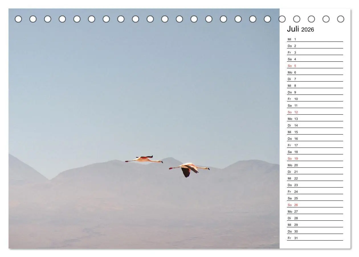Select the row 'Do 16'

coord(315,139)
